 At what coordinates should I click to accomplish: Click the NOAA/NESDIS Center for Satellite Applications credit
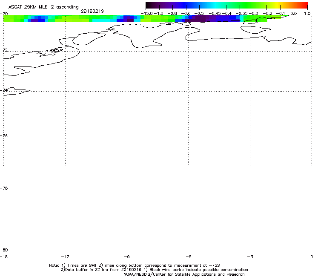184,274
